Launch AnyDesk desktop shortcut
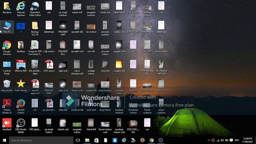 7,124
